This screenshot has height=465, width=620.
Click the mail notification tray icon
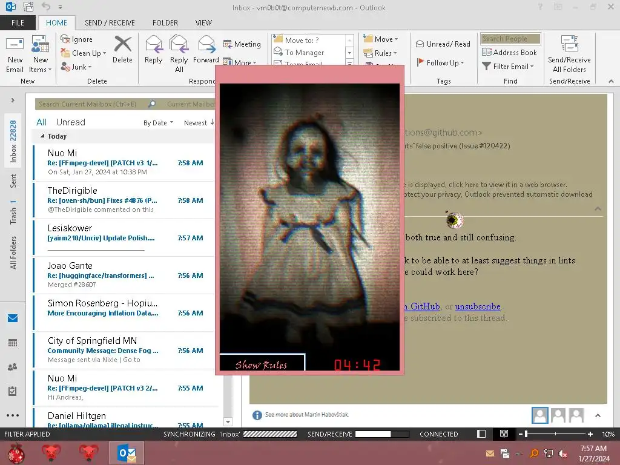pyautogui.click(x=490, y=453)
